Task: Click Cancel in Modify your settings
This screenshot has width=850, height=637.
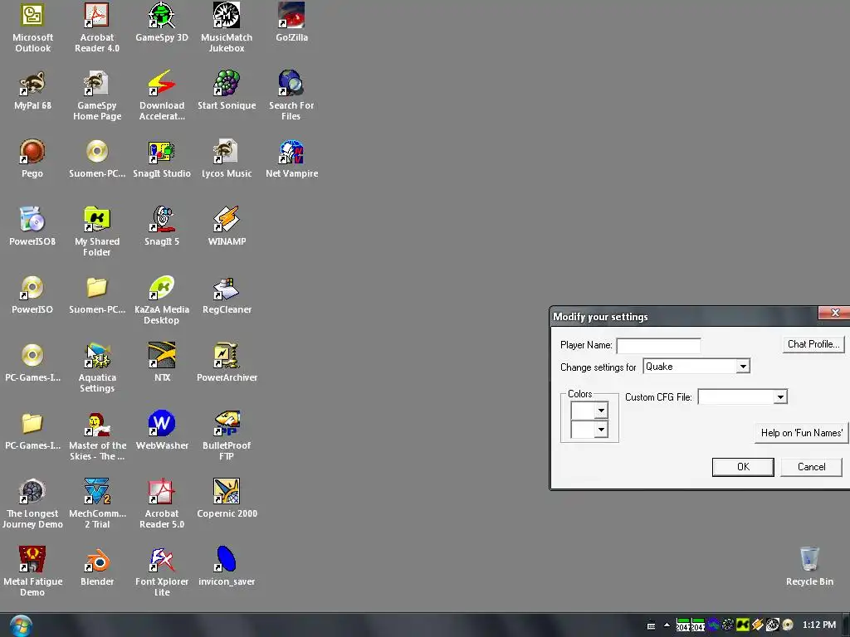Action: click(x=811, y=467)
